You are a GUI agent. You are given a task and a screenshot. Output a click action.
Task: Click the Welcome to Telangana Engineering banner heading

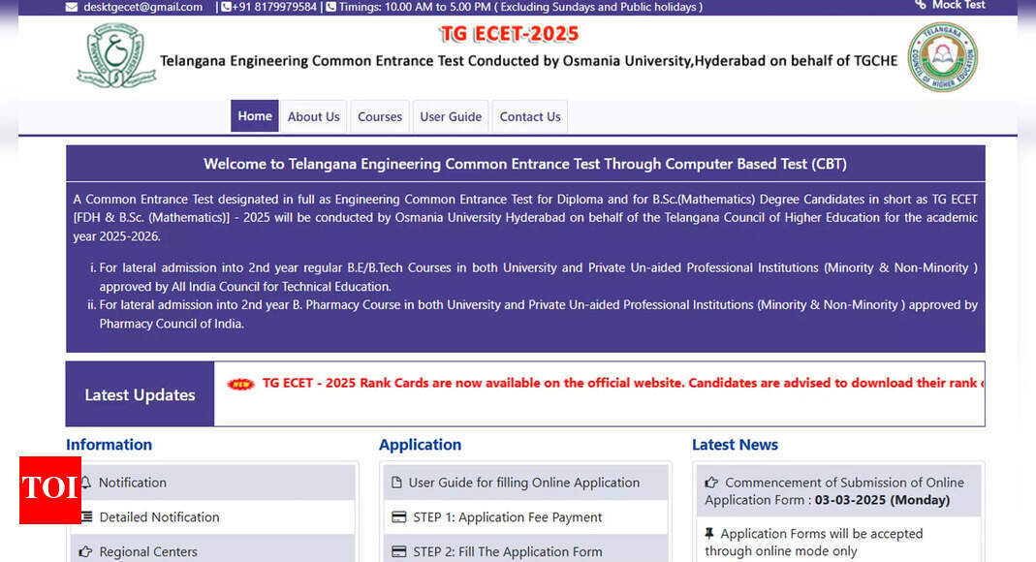[525, 164]
